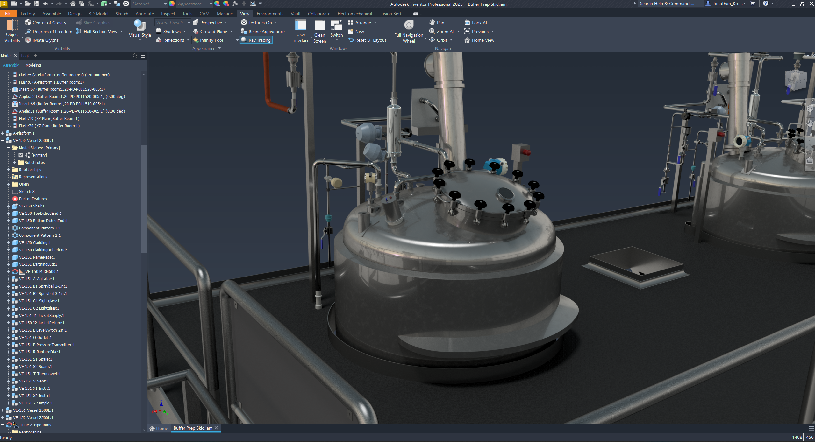
Task: Open the Environments ribbon tab
Action: click(269, 14)
